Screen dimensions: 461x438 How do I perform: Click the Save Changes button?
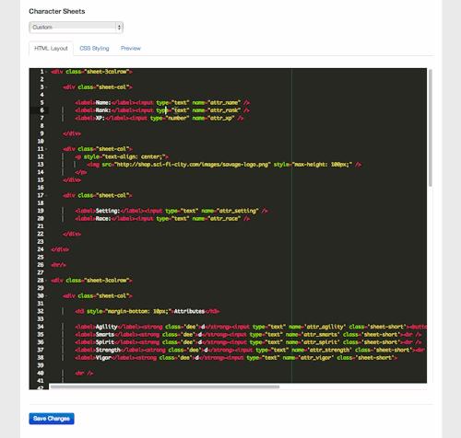point(52,419)
